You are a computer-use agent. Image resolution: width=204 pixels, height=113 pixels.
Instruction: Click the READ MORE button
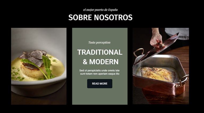pyautogui.click(x=100, y=83)
